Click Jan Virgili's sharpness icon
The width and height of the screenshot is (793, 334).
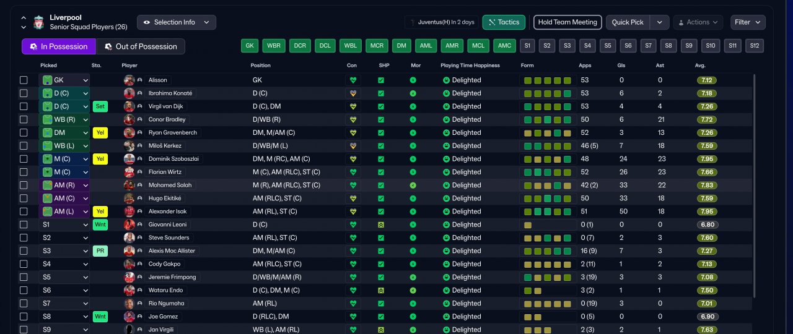point(381,330)
